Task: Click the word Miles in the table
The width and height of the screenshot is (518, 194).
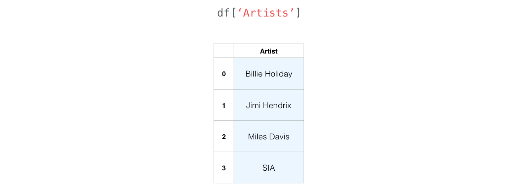Action: pos(257,137)
